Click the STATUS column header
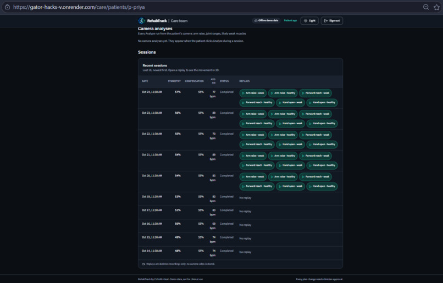The height and width of the screenshot is (283, 443). (x=224, y=81)
